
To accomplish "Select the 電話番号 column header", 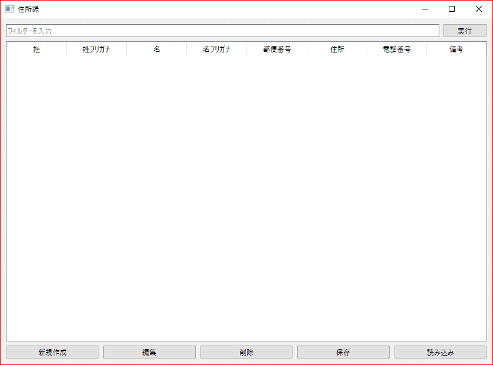I will coord(397,50).
